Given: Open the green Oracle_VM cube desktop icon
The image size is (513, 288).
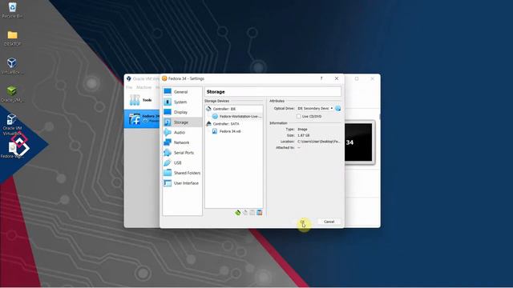Looking at the screenshot, I should 12,94.
